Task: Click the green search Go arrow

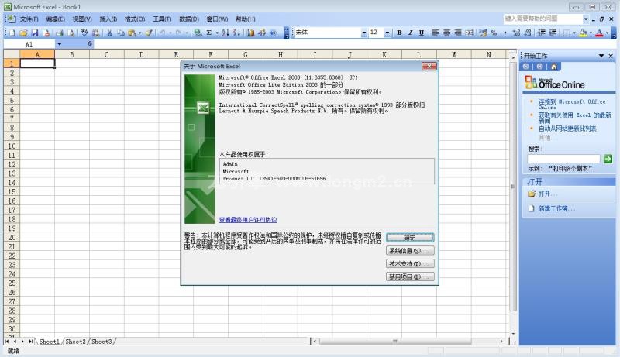Action: [608, 159]
